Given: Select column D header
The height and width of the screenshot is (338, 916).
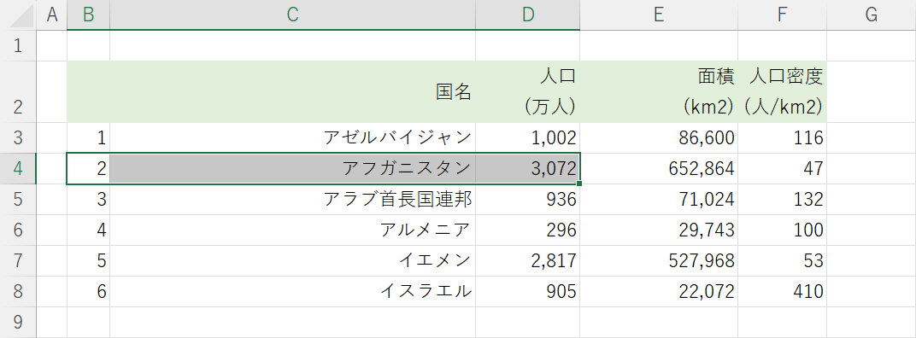Looking at the screenshot, I should point(528,15).
